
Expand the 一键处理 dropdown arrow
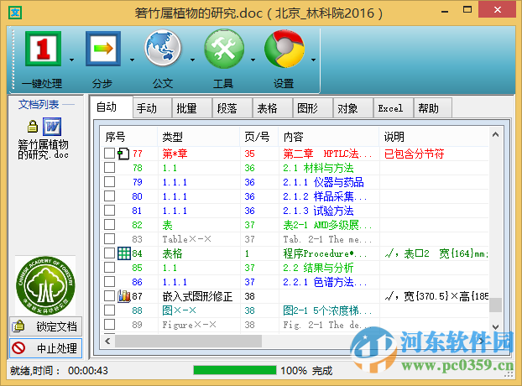click(x=71, y=60)
